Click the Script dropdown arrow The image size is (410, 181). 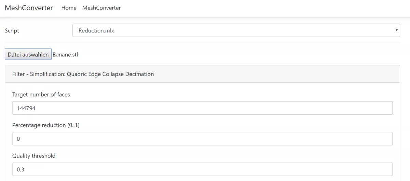[x=396, y=30]
